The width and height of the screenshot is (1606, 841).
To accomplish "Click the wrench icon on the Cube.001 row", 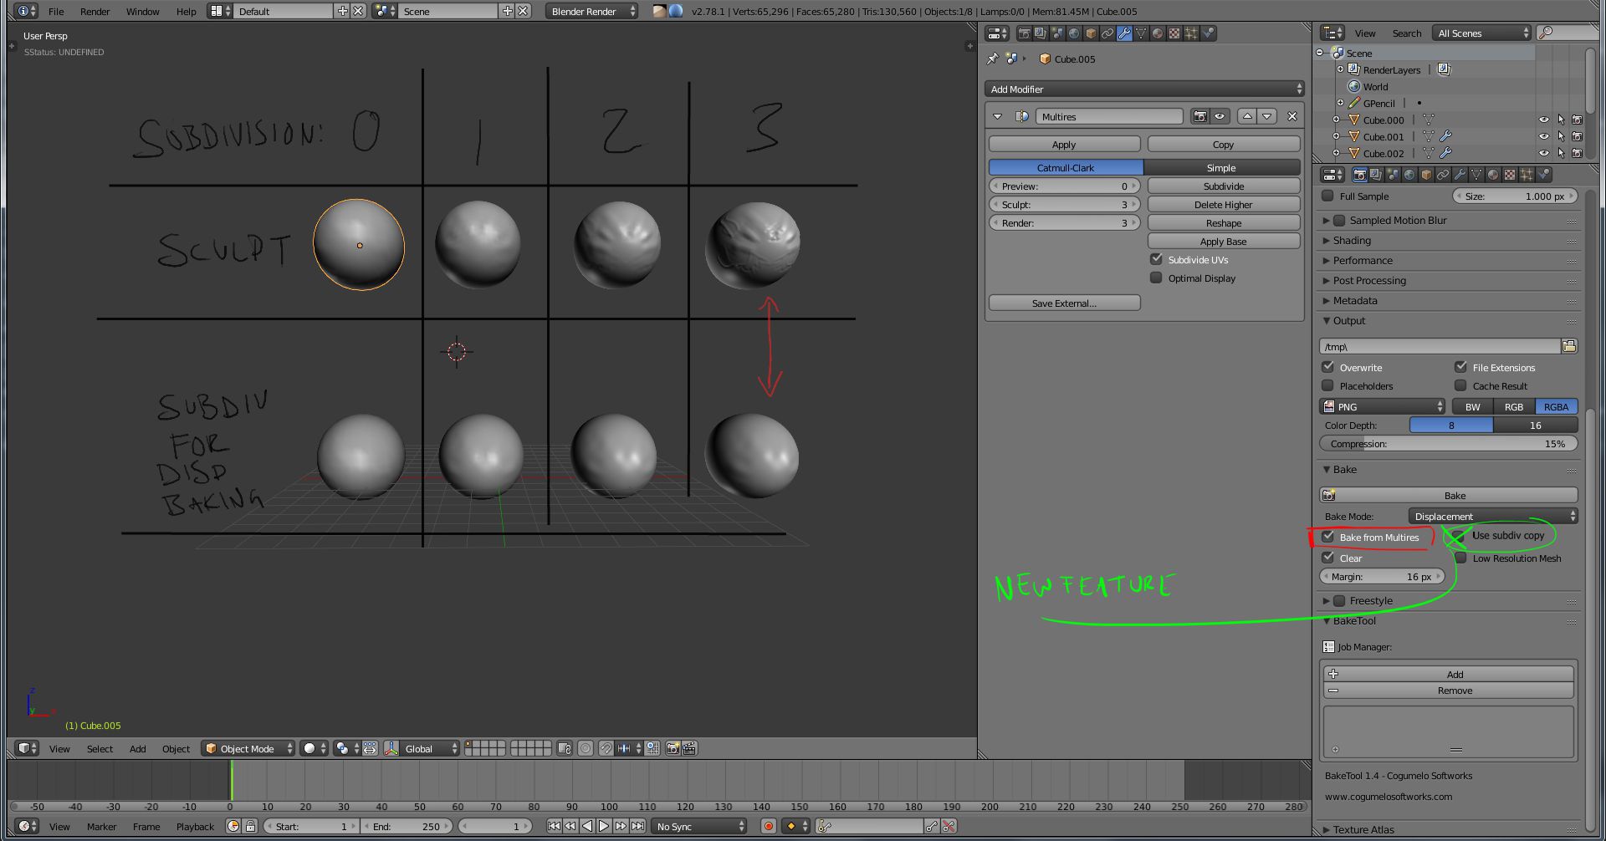I will (1445, 136).
